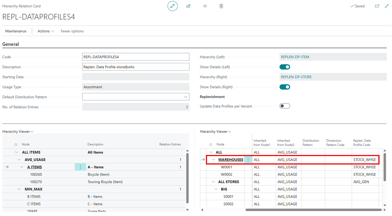Image resolution: width=392 pixels, height=216 pixels.
Task: Open Default Distribution Pattern dropdown
Action: [186, 97]
